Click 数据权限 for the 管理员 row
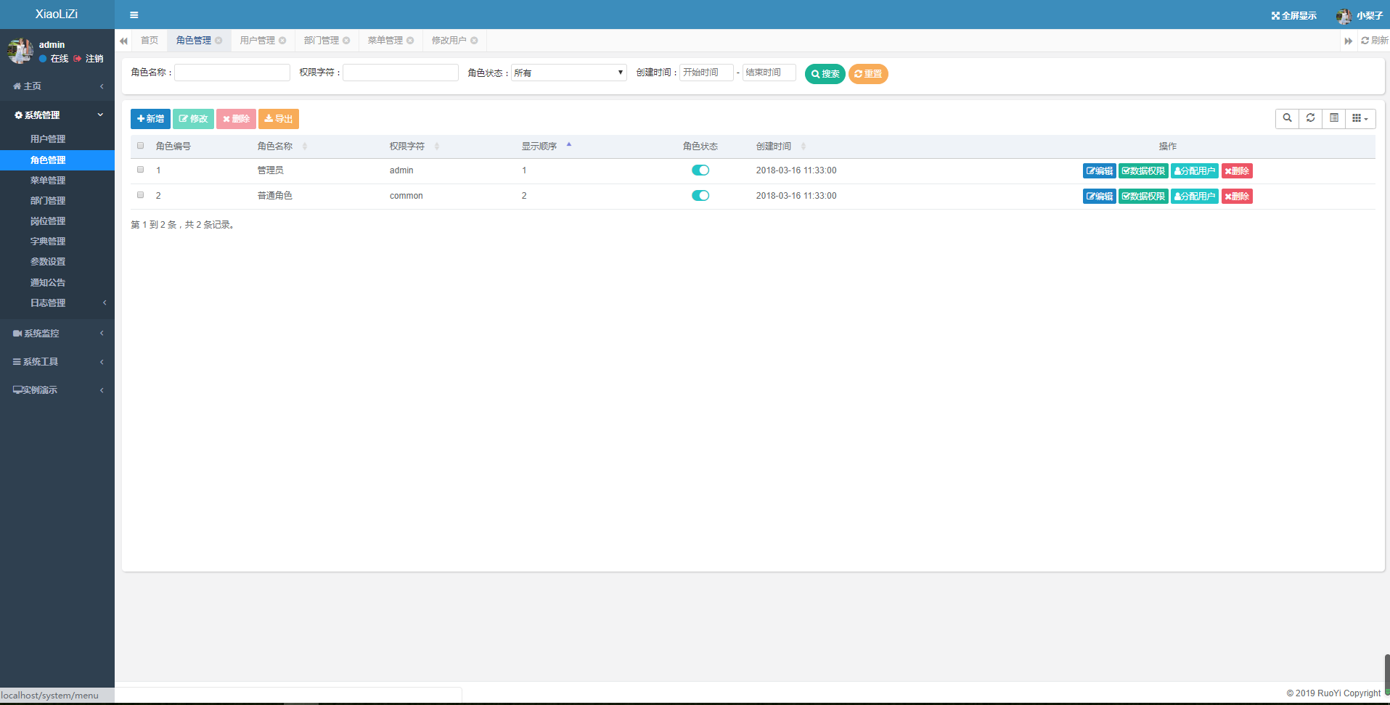 click(1143, 171)
